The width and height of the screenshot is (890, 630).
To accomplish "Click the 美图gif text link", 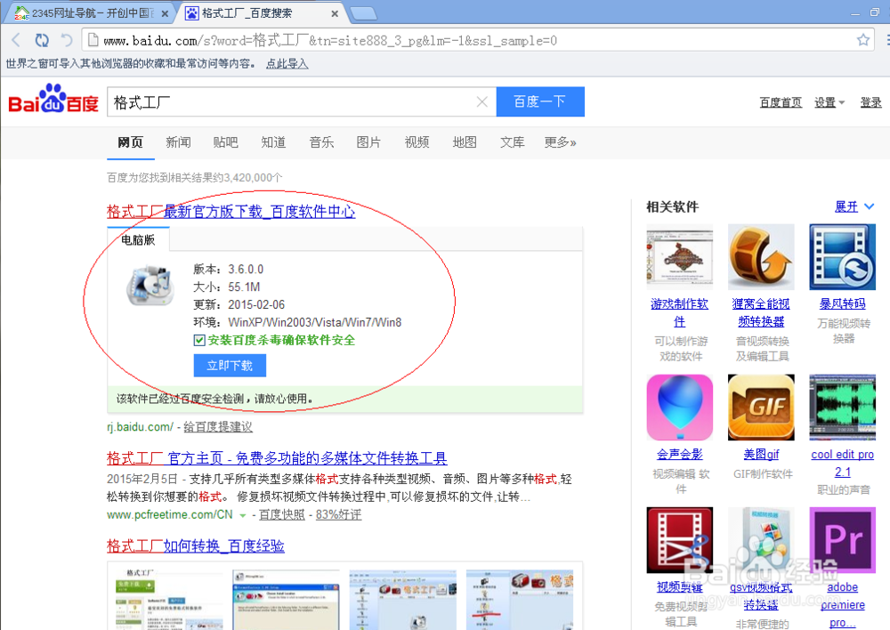I will tap(761, 454).
